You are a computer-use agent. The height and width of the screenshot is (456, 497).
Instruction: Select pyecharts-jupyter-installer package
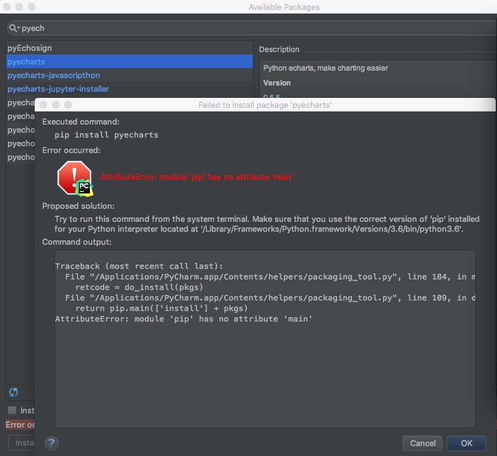130,89
